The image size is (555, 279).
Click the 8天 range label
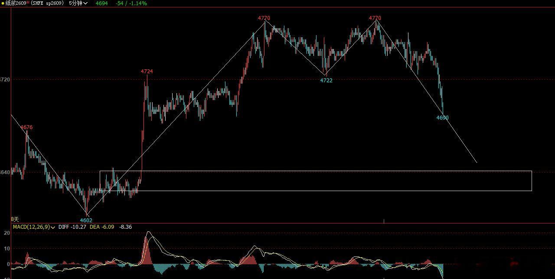click(15, 220)
